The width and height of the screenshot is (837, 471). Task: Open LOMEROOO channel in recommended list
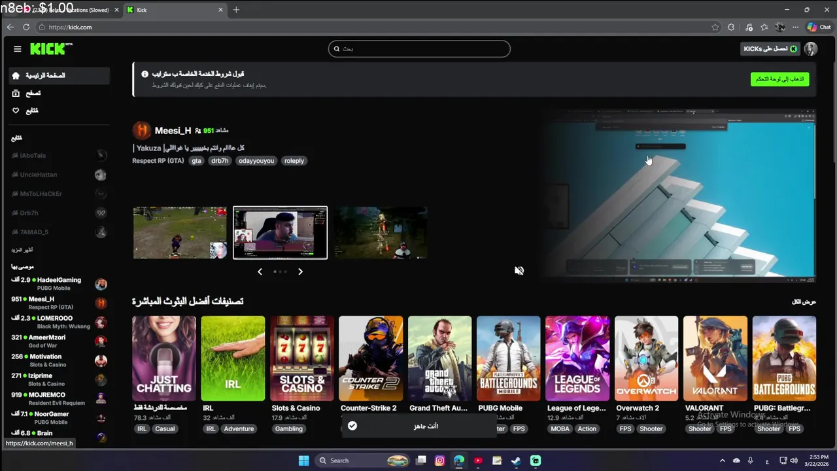point(59,322)
